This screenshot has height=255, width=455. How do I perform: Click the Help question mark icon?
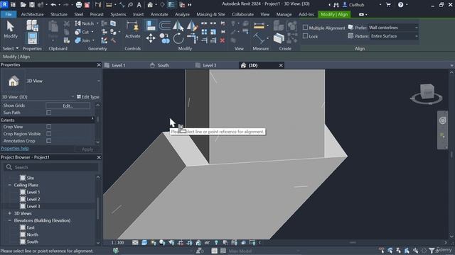pos(400,5)
